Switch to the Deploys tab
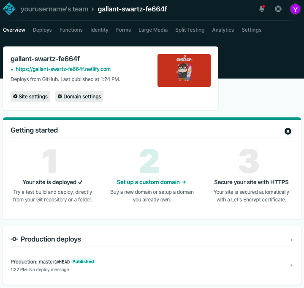 (x=42, y=30)
